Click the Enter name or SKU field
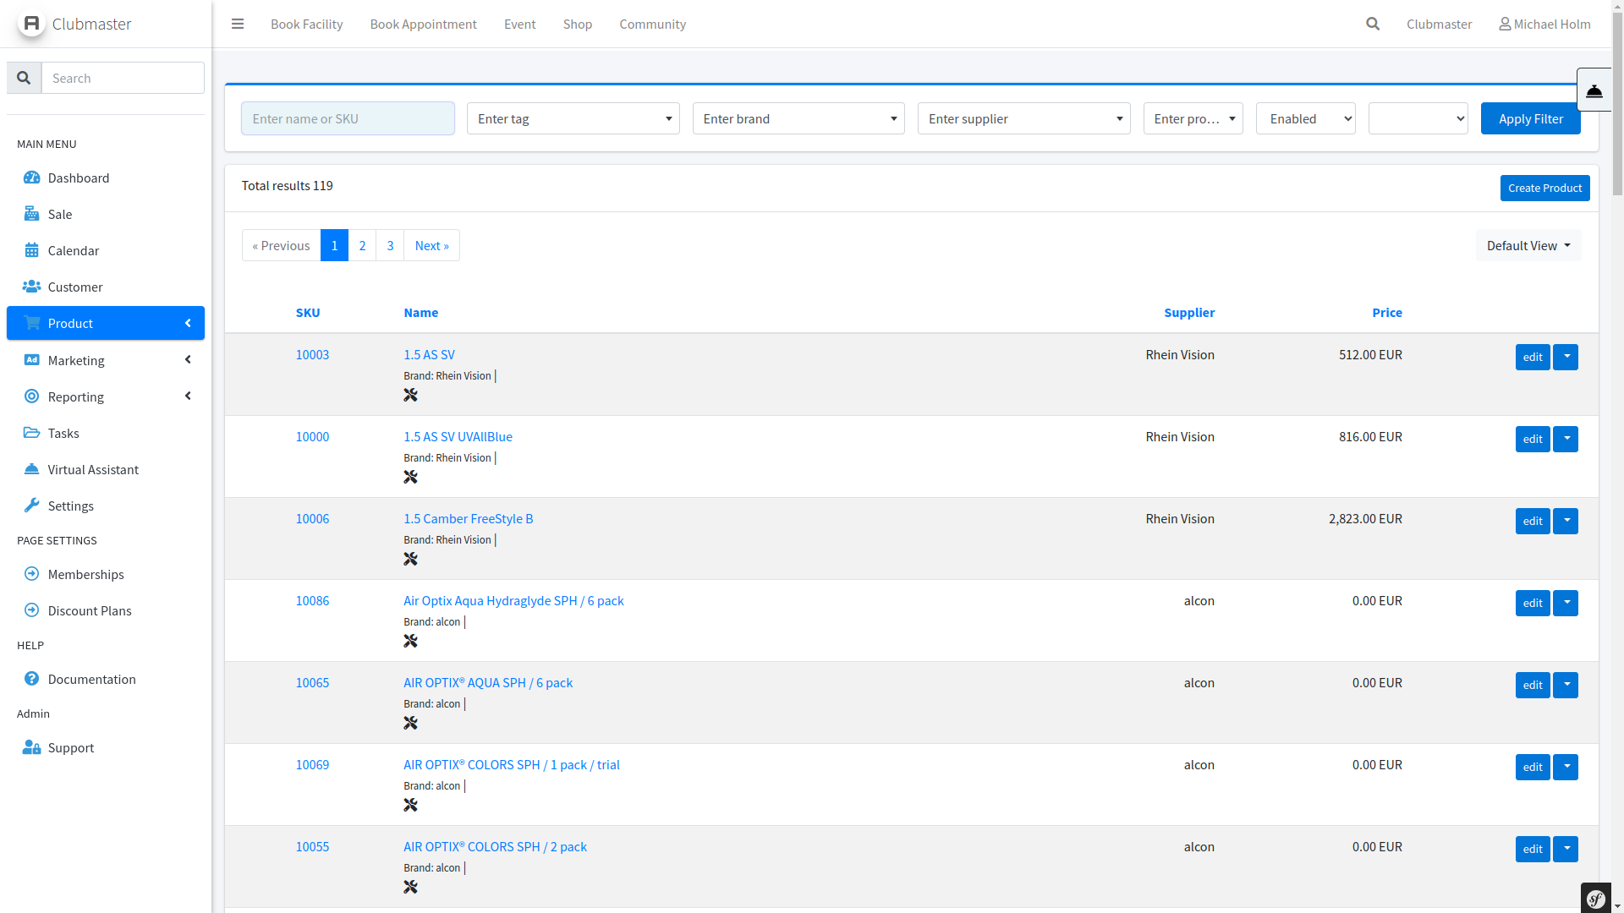1624x913 pixels. 348,118
